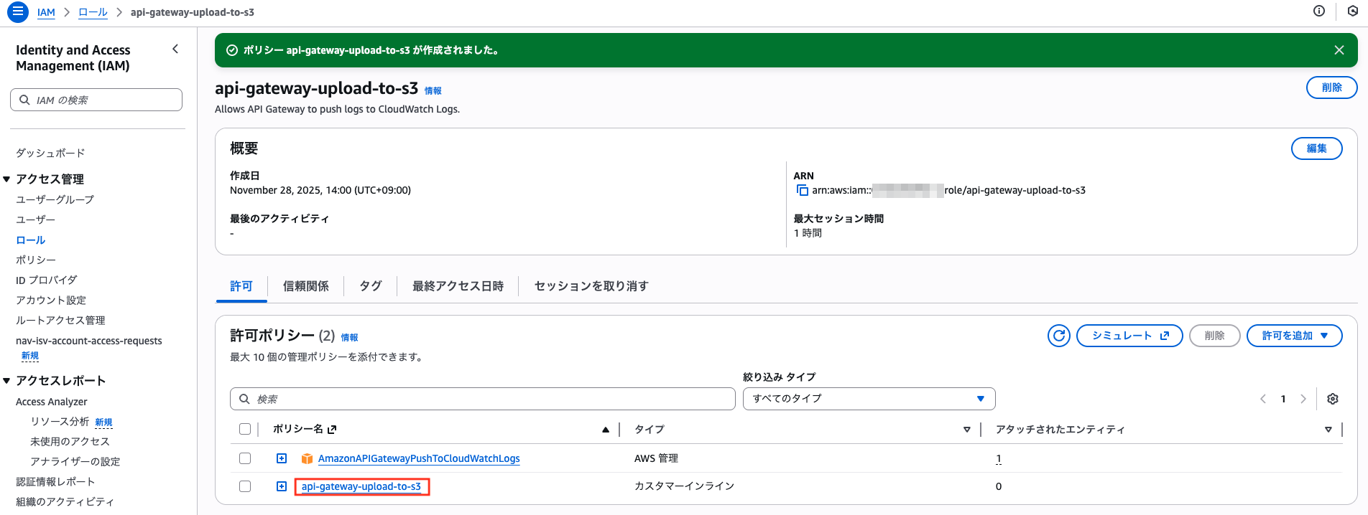
Task: Expand the AmazonAPIGatewayPushToCloudWatchLogs policy row
Action: pyautogui.click(x=282, y=458)
